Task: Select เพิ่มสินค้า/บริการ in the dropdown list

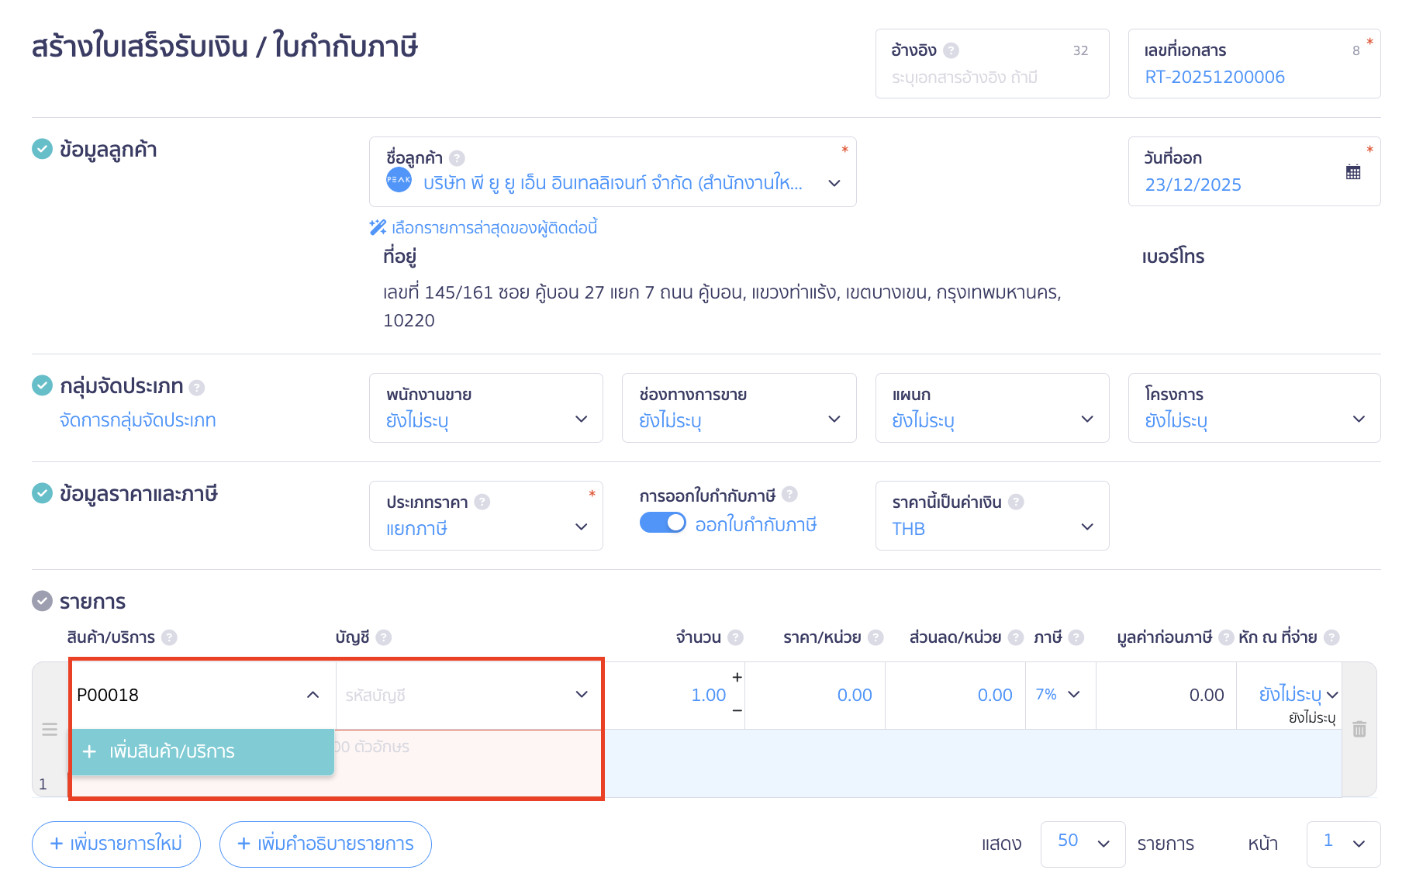Action: [202, 751]
